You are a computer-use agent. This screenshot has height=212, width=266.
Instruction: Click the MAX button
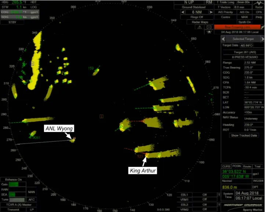(244, 17)
